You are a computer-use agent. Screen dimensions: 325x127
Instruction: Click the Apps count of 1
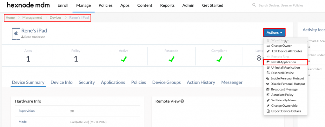point(28,59)
